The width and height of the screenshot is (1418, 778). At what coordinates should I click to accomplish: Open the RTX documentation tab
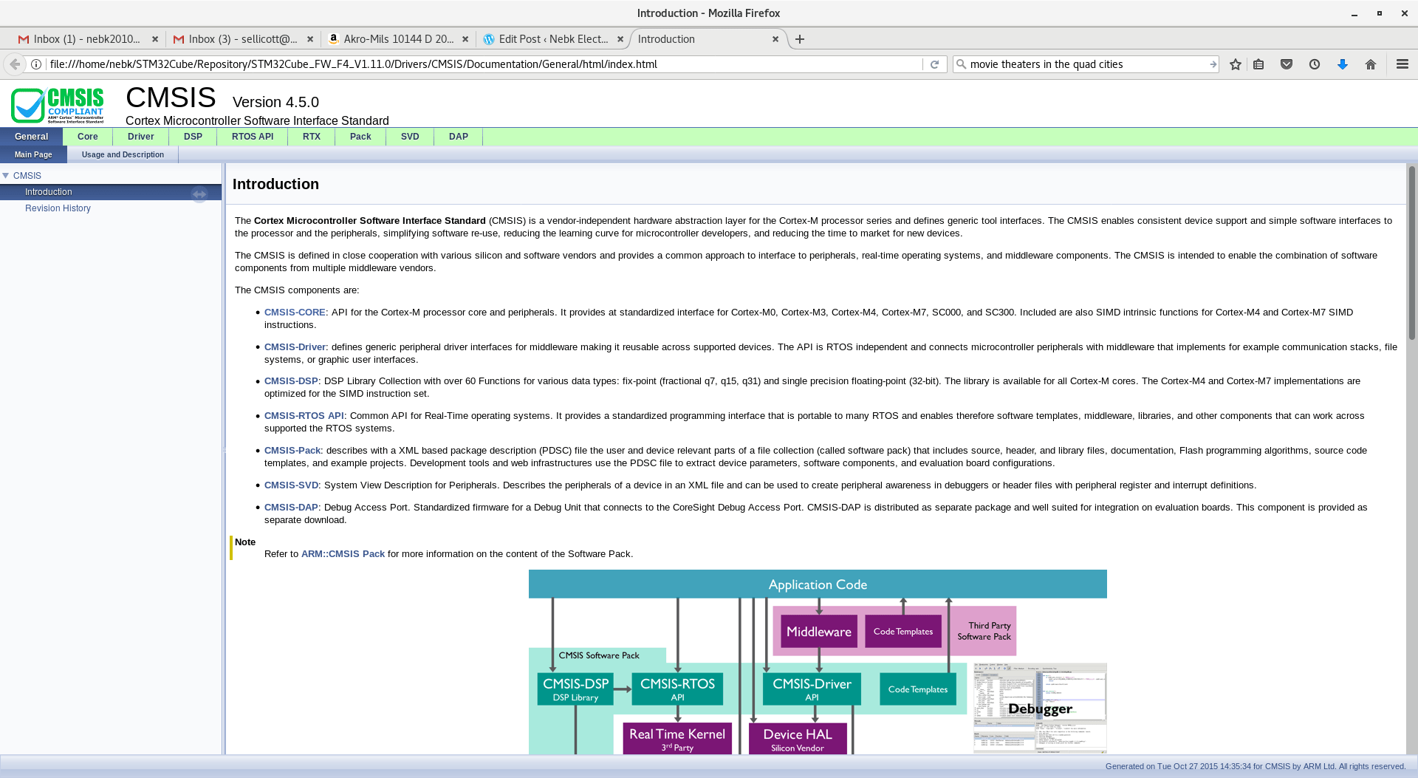point(312,137)
